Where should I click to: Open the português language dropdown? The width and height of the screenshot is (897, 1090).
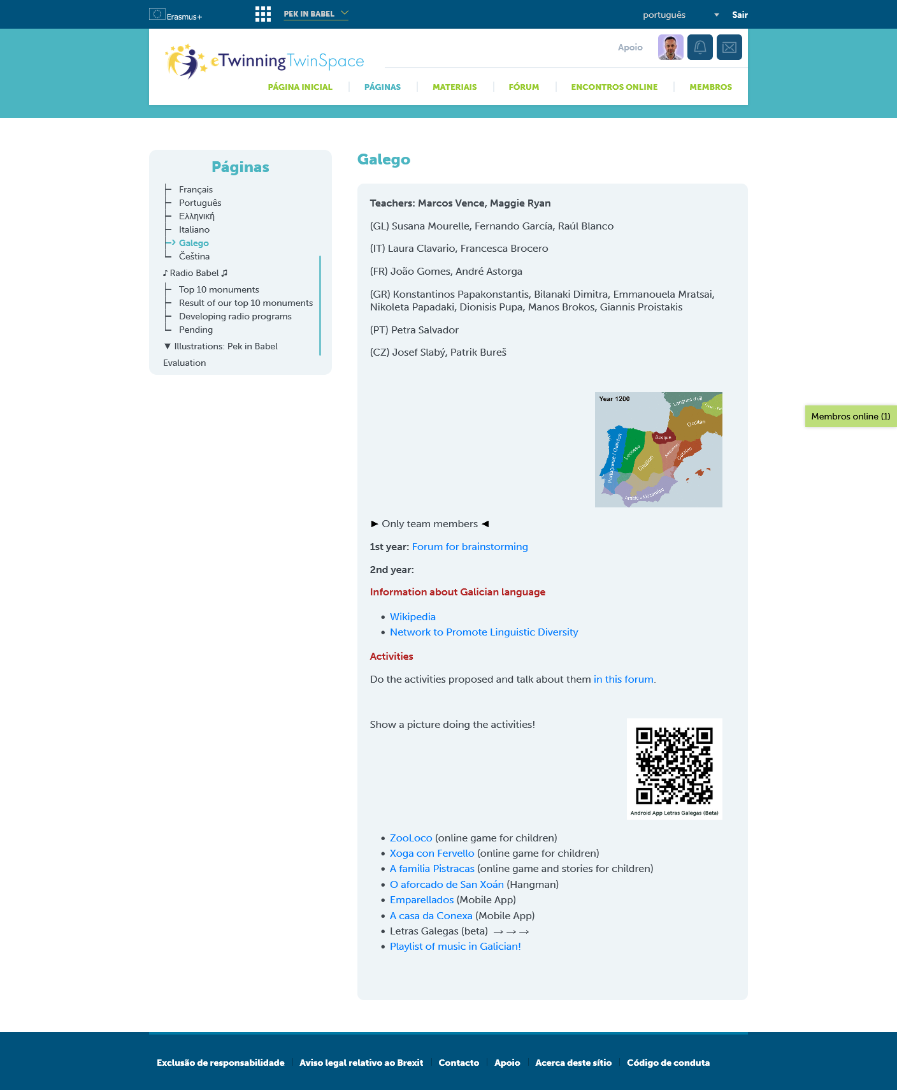point(680,15)
